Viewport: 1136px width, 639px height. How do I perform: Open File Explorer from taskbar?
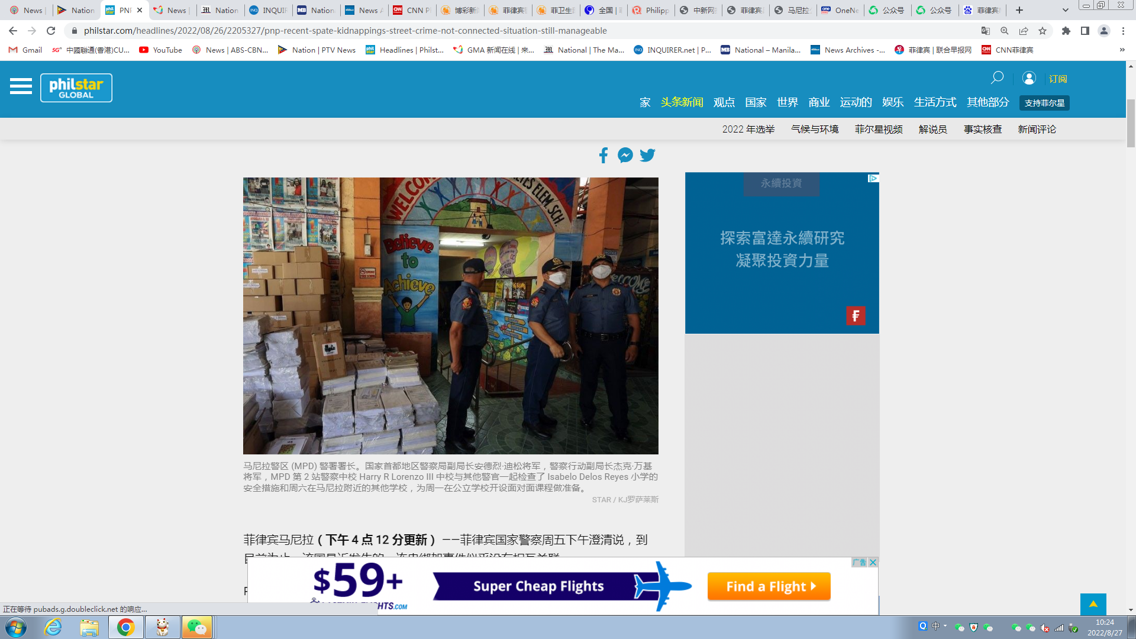(x=89, y=627)
